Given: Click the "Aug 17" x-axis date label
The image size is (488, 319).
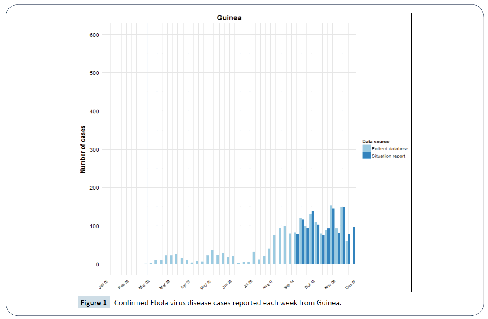Looking at the screenshot, I should tap(268, 284).
